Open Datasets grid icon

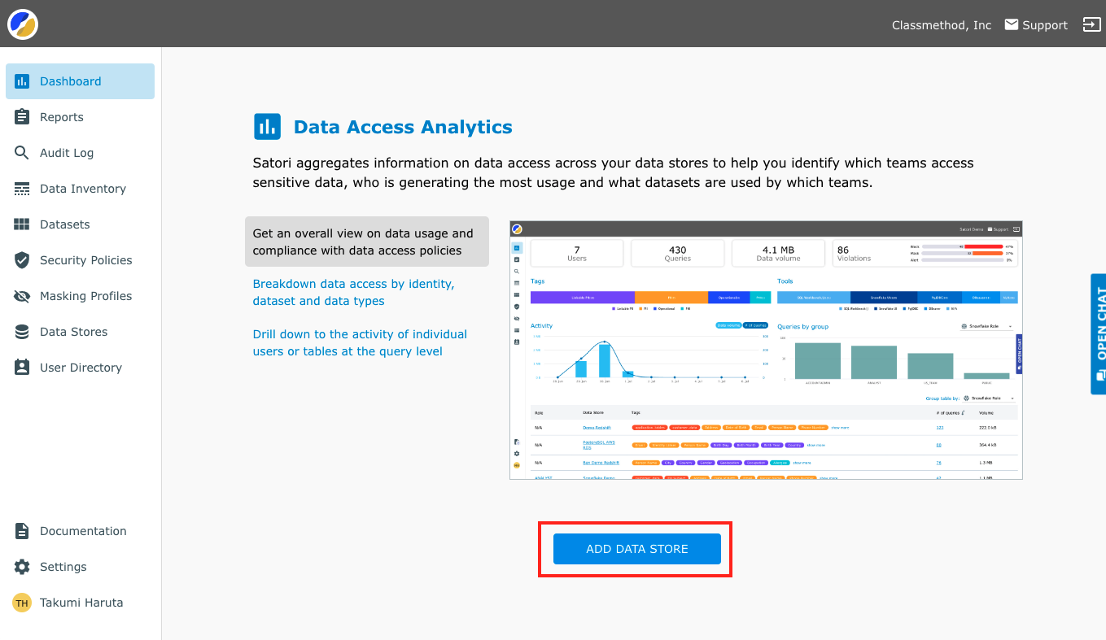(x=22, y=224)
